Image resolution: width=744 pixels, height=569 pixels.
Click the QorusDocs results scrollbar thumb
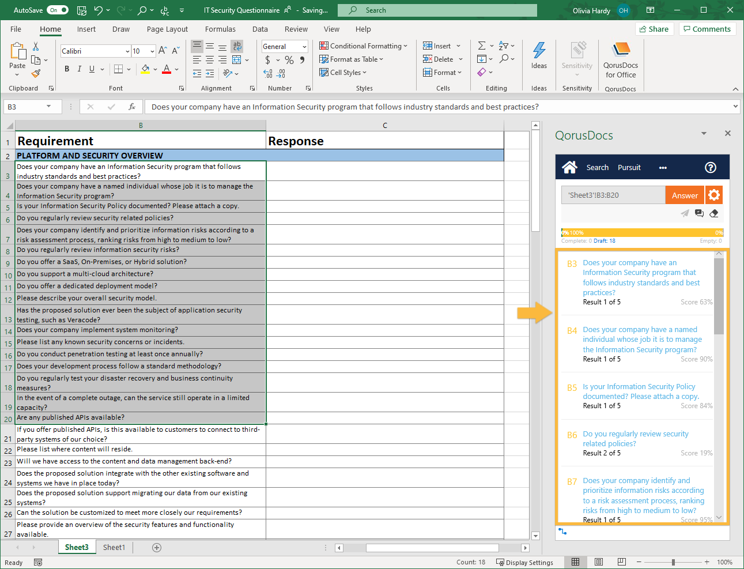(x=719, y=296)
